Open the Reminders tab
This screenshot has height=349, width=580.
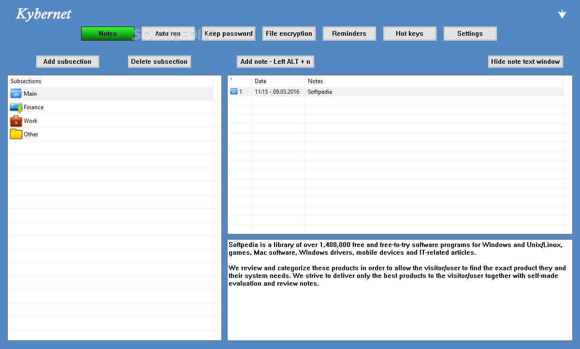[349, 34]
